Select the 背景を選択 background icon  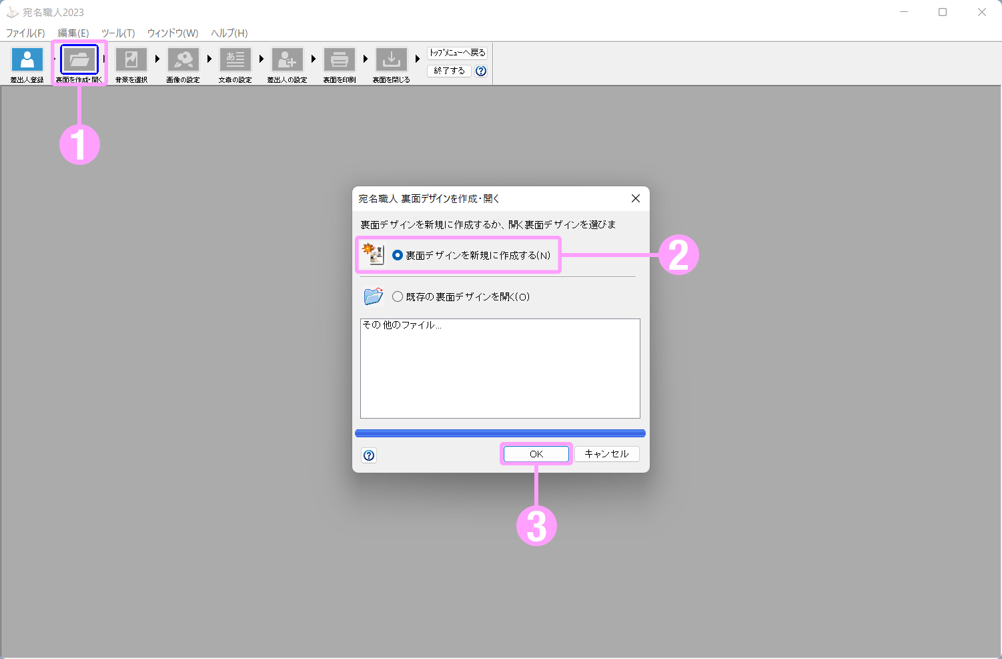tap(131, 60)
